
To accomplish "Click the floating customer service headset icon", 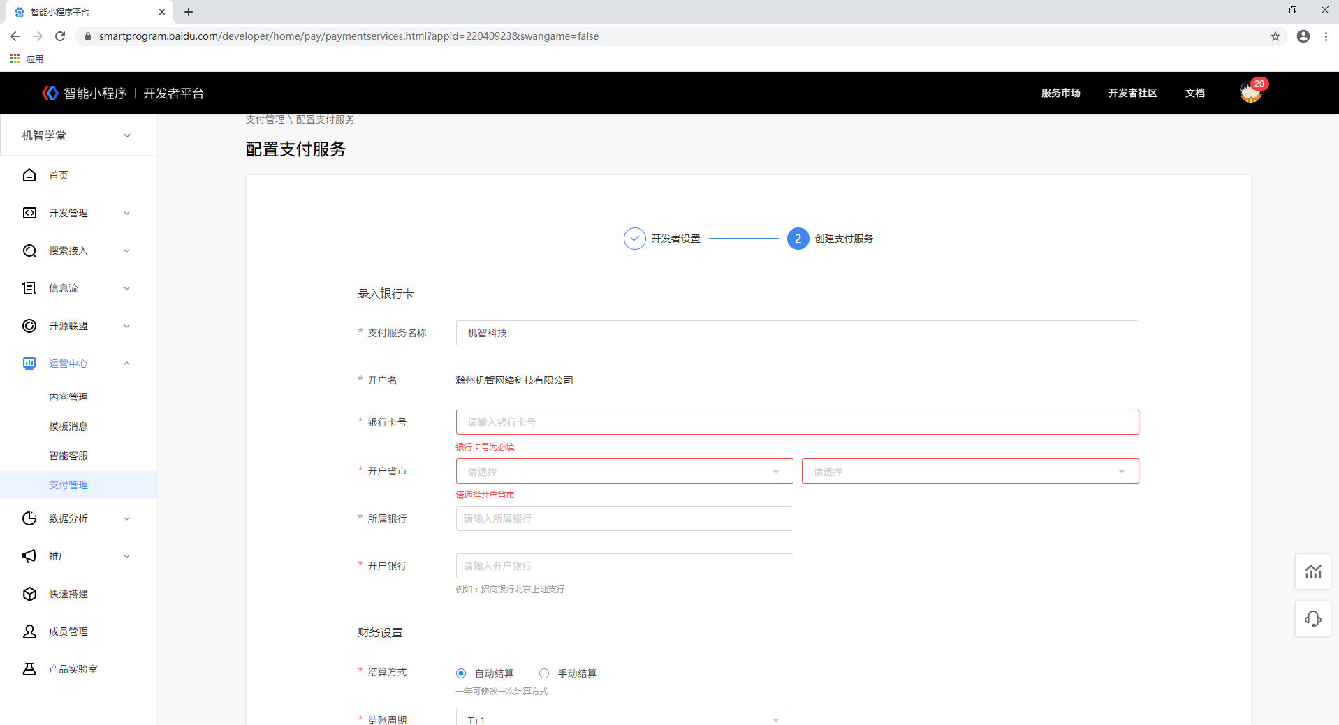I will pos(1313,619).
